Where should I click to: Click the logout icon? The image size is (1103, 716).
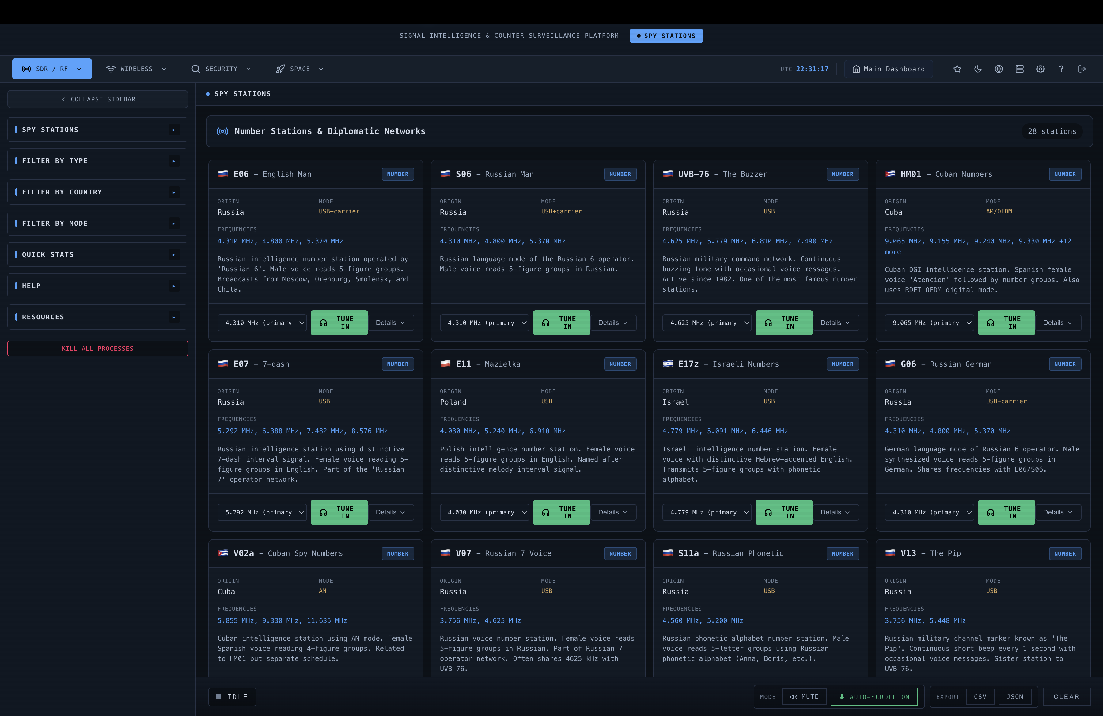tap(1082, 69)
